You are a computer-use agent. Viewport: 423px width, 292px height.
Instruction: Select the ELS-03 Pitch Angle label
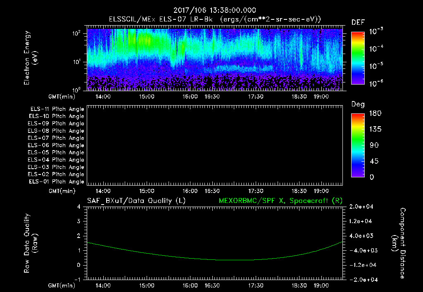tap(56, 167)
